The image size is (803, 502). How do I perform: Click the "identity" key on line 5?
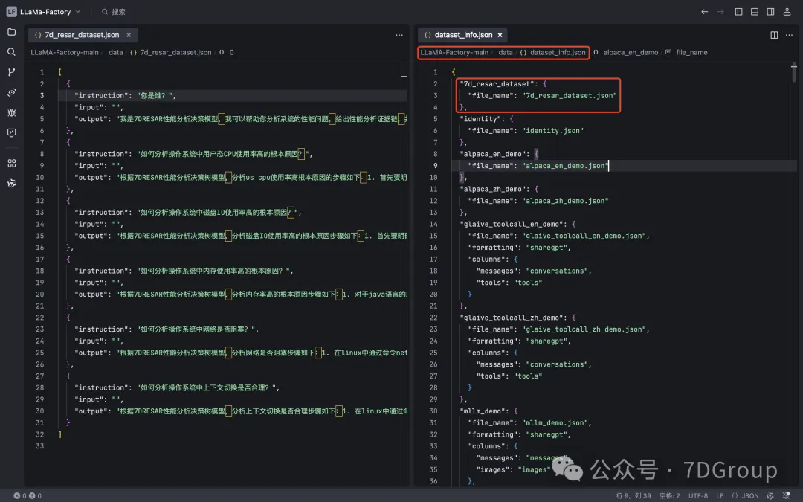[480, 119]
